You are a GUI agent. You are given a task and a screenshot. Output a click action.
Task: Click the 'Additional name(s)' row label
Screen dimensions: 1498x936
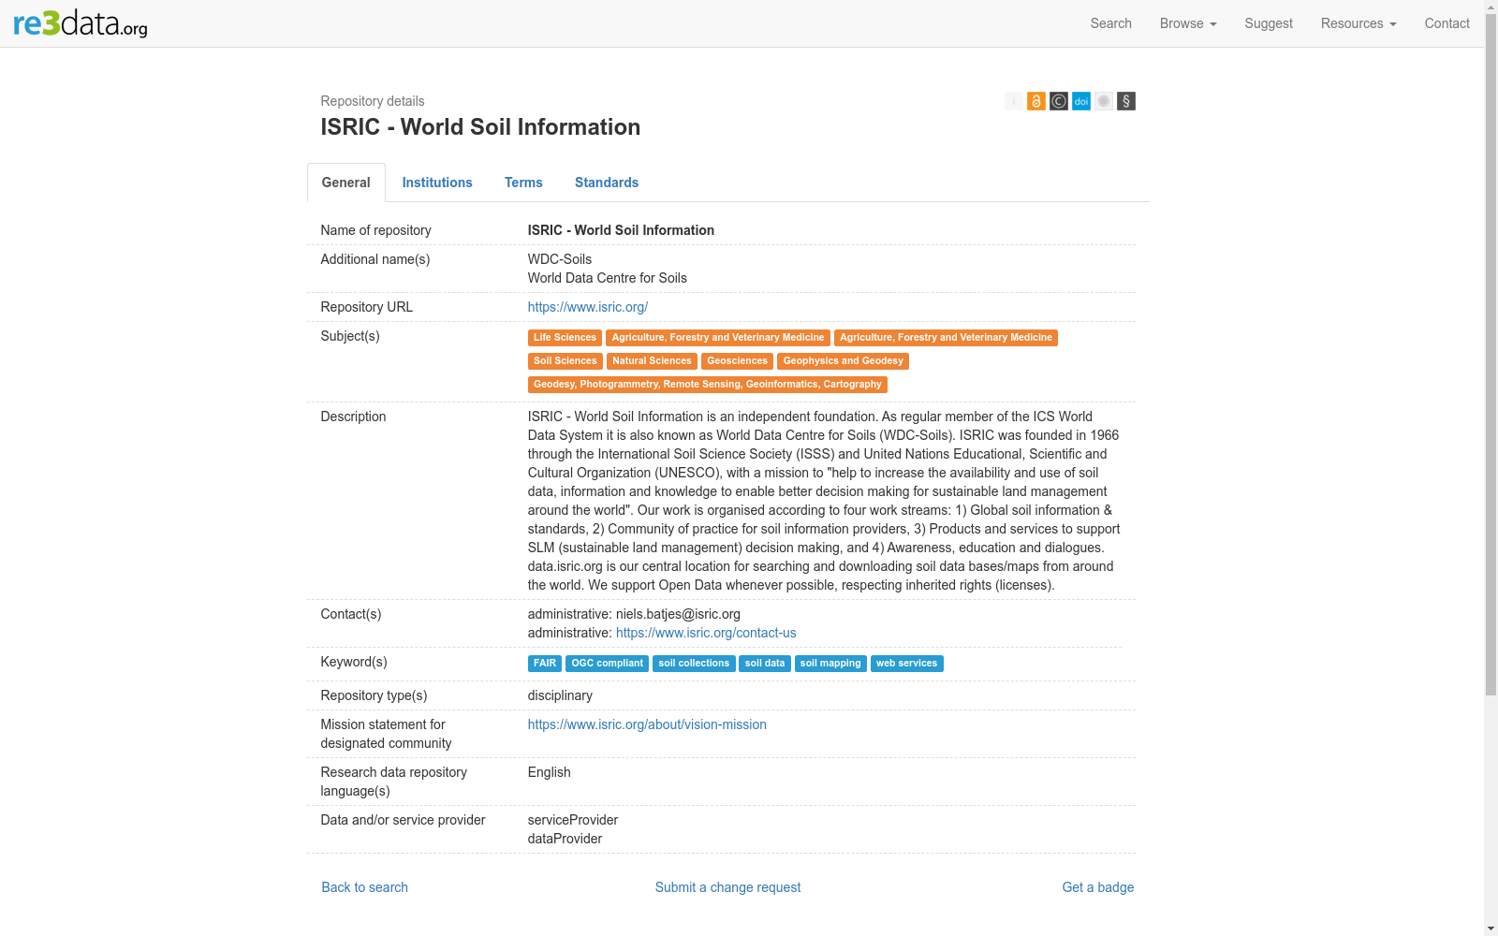375,259
